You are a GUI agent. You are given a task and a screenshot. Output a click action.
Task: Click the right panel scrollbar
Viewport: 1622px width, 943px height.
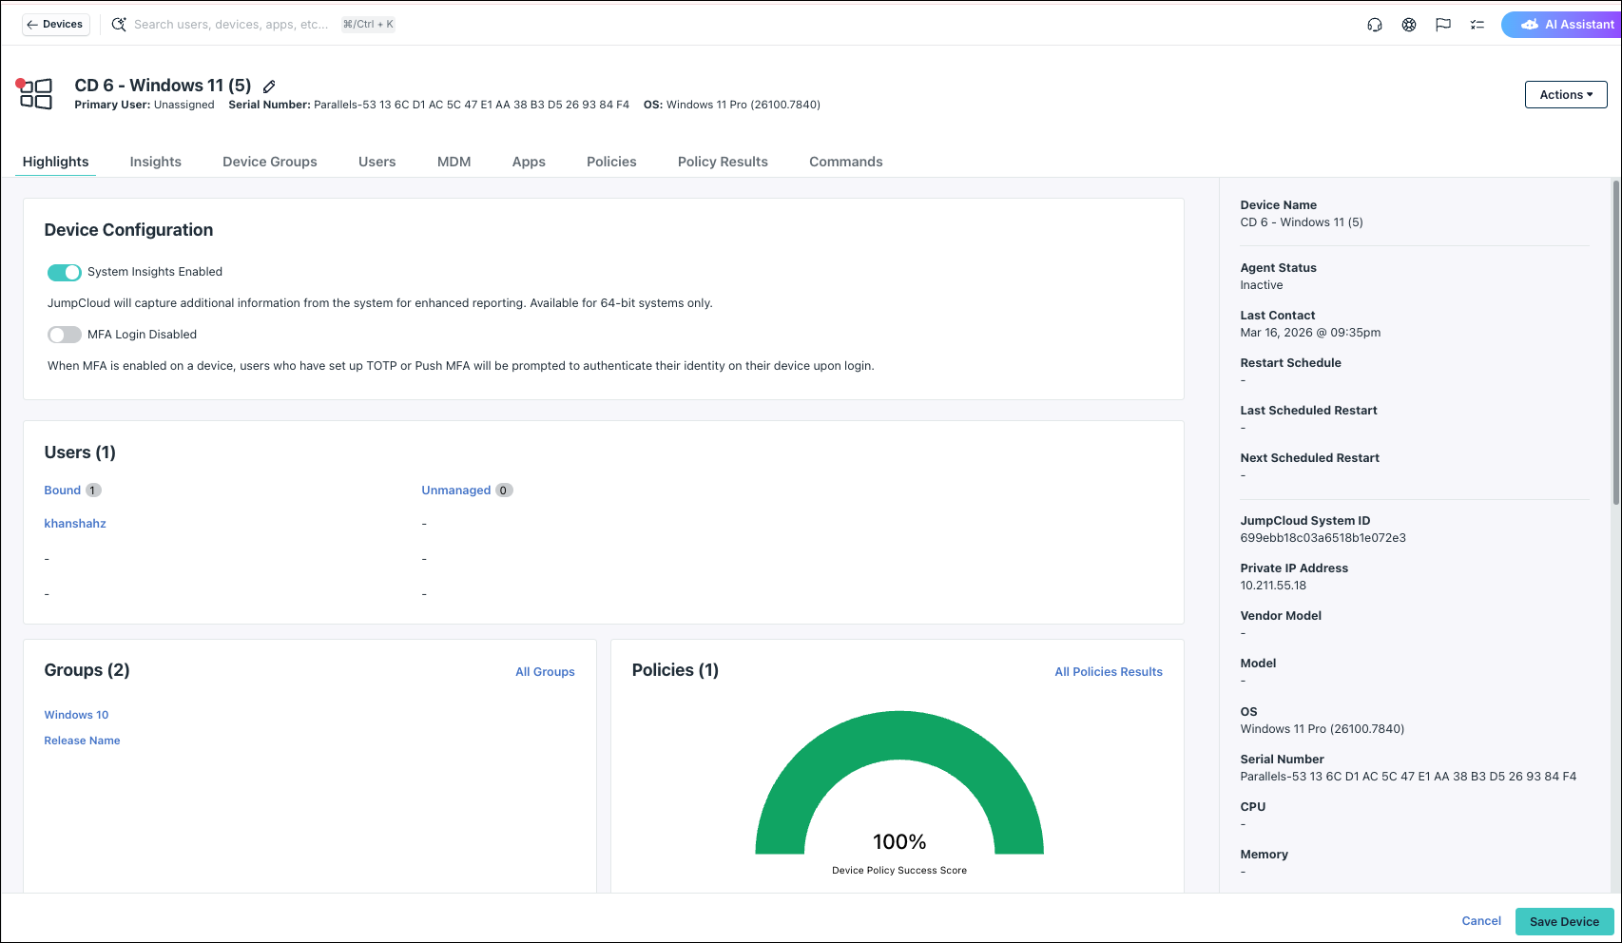tap(1616, 342)
